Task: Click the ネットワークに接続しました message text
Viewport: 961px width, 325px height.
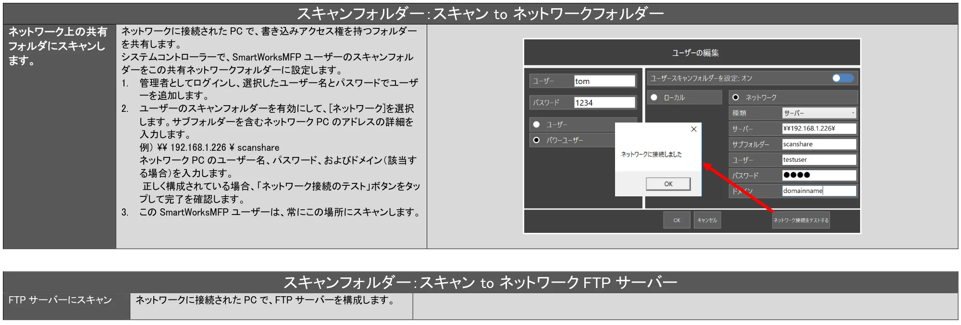Action: click(x=651, y=155)
